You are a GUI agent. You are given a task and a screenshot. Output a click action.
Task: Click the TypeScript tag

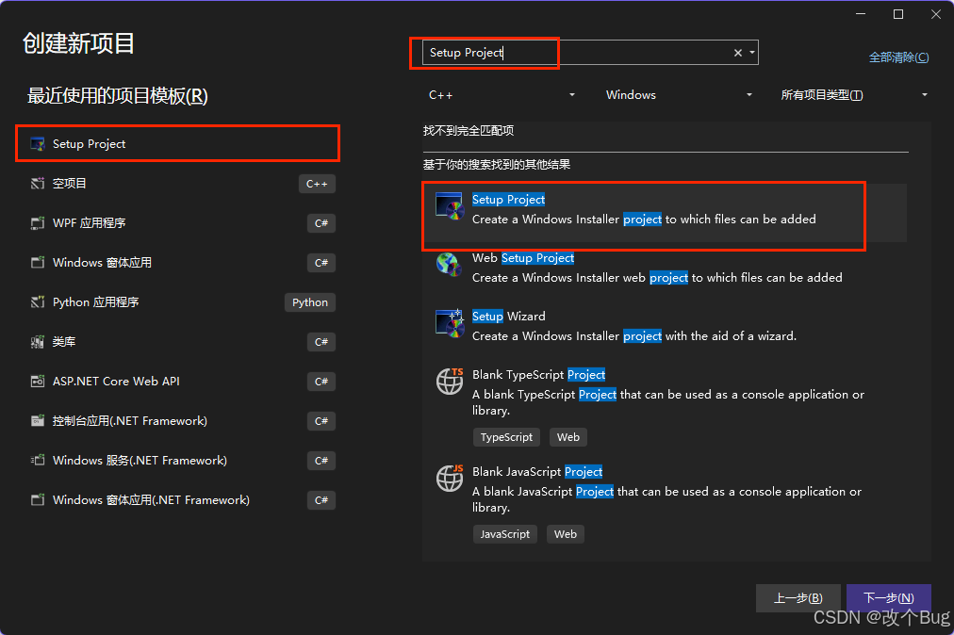pyautogui.click(x=506, y=437)
